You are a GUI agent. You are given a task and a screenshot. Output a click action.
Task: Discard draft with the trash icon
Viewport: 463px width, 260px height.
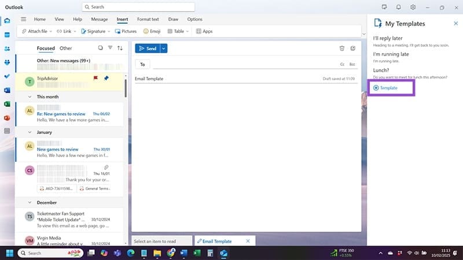342,49
